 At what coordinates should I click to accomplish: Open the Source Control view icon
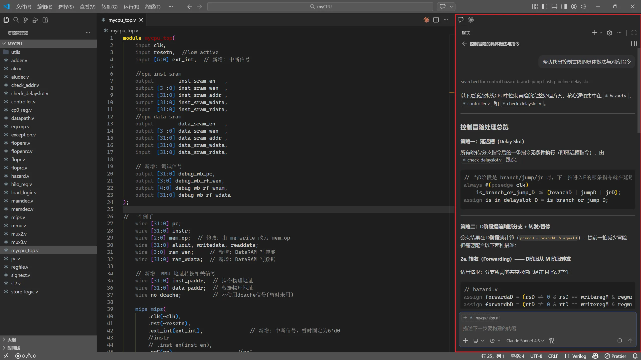click(x=26, y=20)
